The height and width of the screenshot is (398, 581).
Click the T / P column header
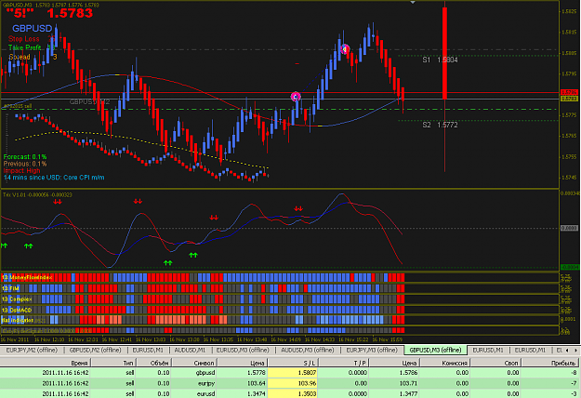pos(343,363)
